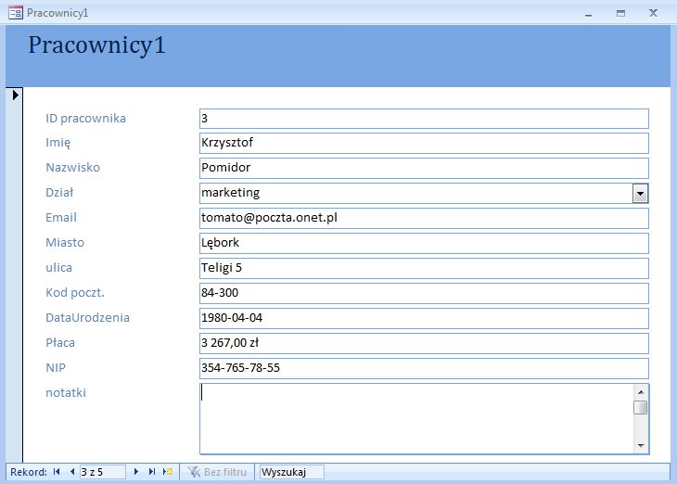Go to next record arrow
The width and height of the screenshot is (677, 484).
pos(136,471)
